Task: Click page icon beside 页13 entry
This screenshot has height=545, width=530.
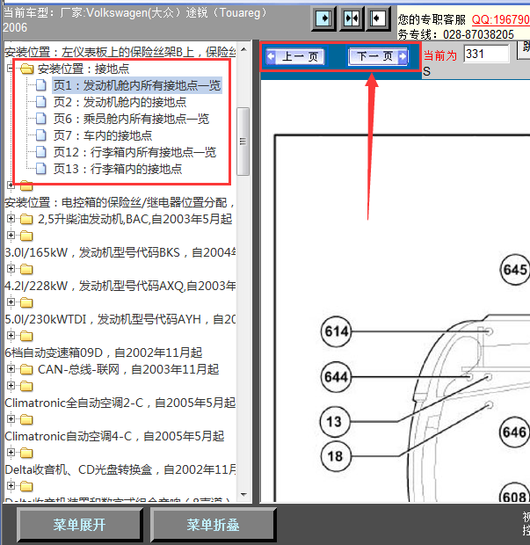Action: pyautogui.click(x=41, y=169)
